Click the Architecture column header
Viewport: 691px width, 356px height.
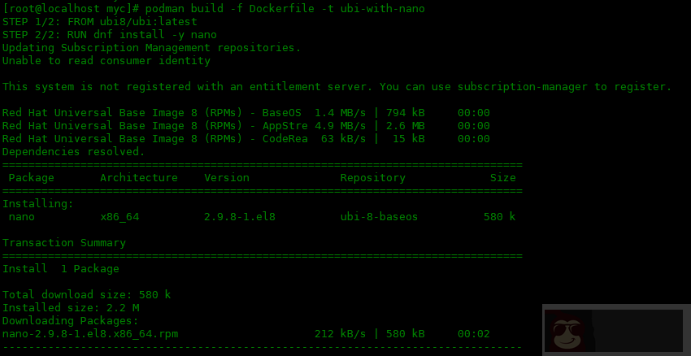tap(138, 178)
